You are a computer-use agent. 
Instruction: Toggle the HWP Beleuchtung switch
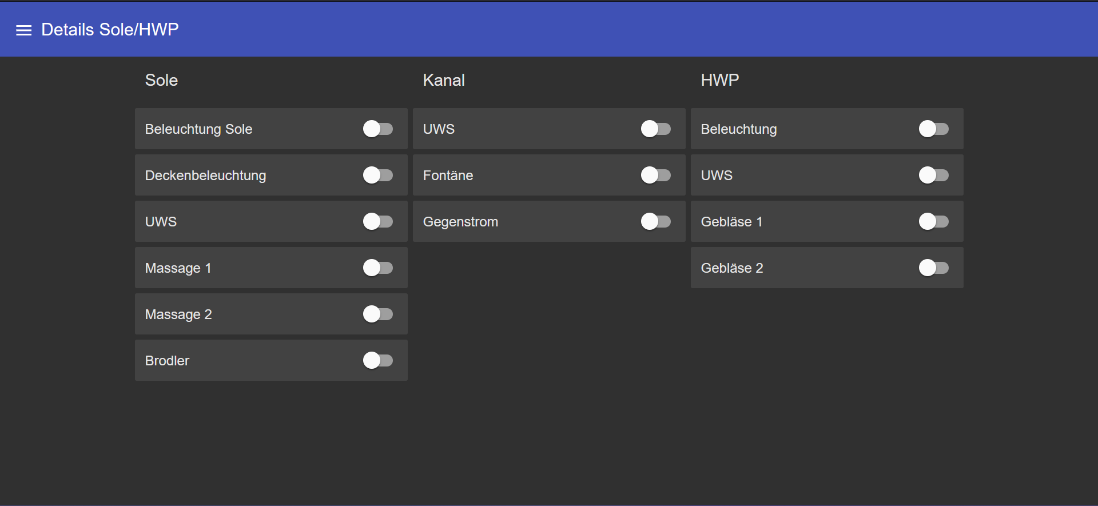[x=934, y=129]
